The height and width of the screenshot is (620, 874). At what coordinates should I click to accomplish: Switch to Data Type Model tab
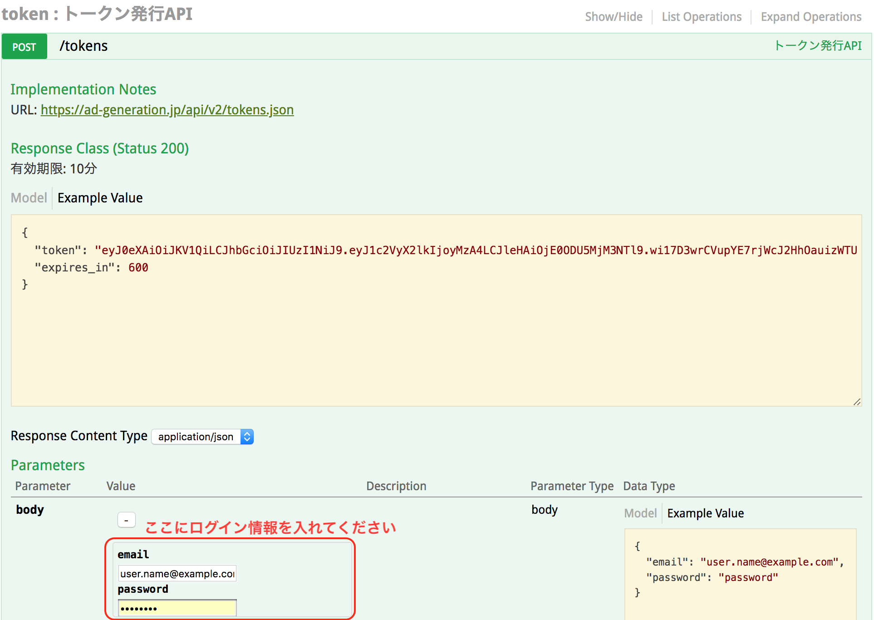tap(640, 513)
